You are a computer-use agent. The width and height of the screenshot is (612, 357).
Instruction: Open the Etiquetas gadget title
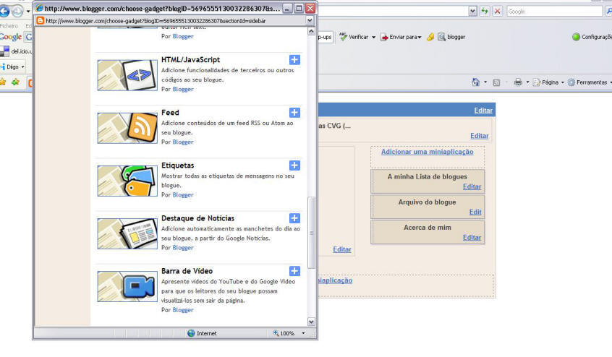tap(177, 165)
